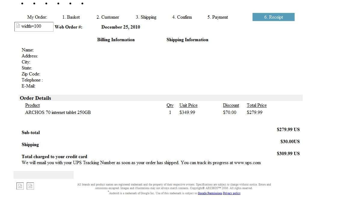Select ARCHOS 70 internet tablet 250GB product text

pos(58,112)
